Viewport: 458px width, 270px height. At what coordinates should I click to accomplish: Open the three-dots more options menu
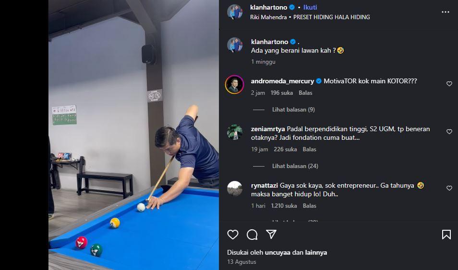(x=446, y=12)
